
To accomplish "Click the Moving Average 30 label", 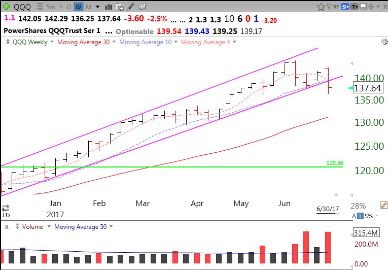I will 83,42.
